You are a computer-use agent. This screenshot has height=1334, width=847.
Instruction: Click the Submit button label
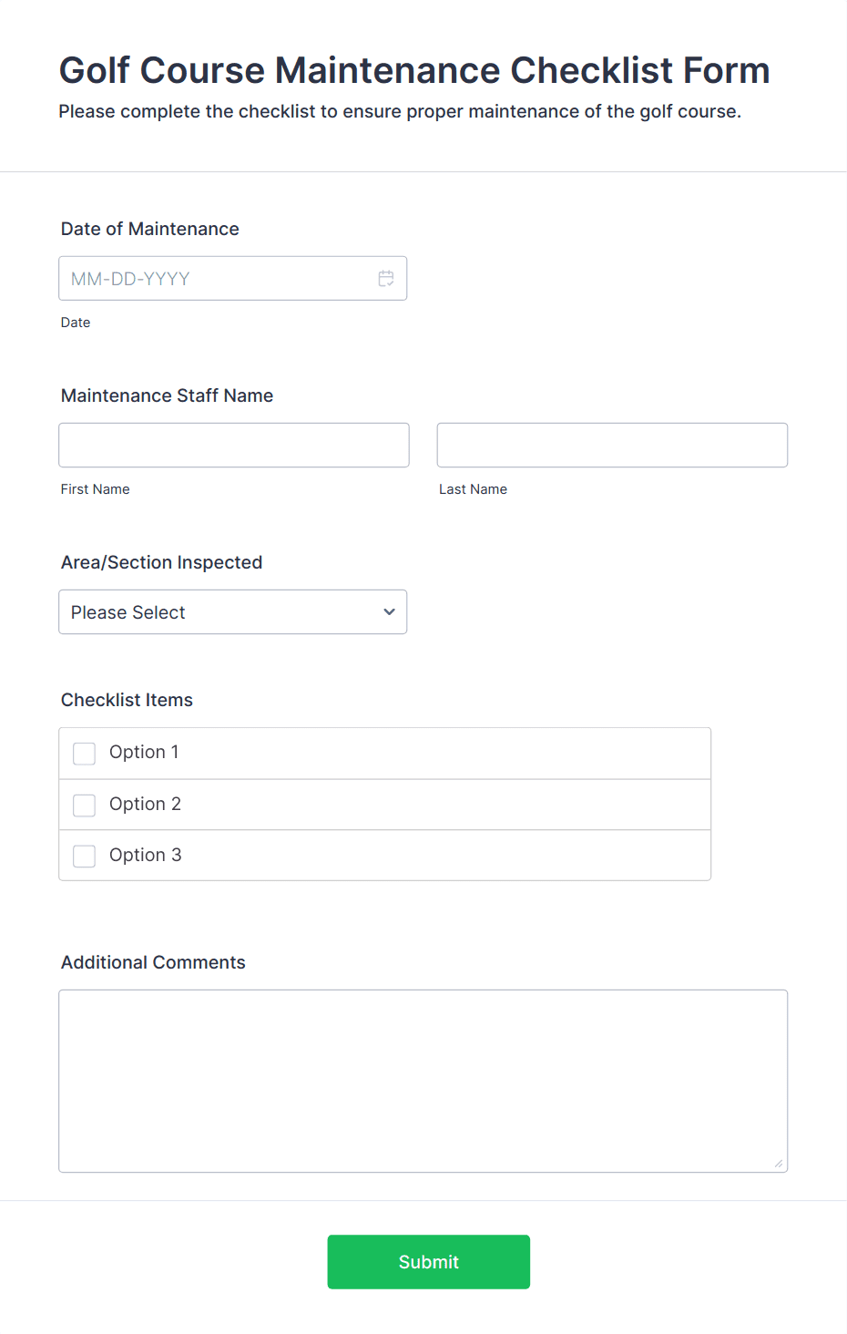pyautogui.click(x=428, y=1261)
